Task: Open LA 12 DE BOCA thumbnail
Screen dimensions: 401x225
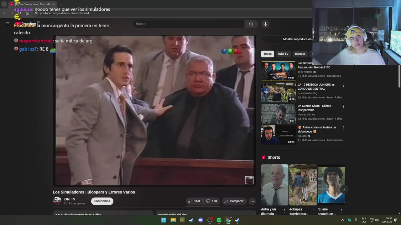Action: (279, 92)
